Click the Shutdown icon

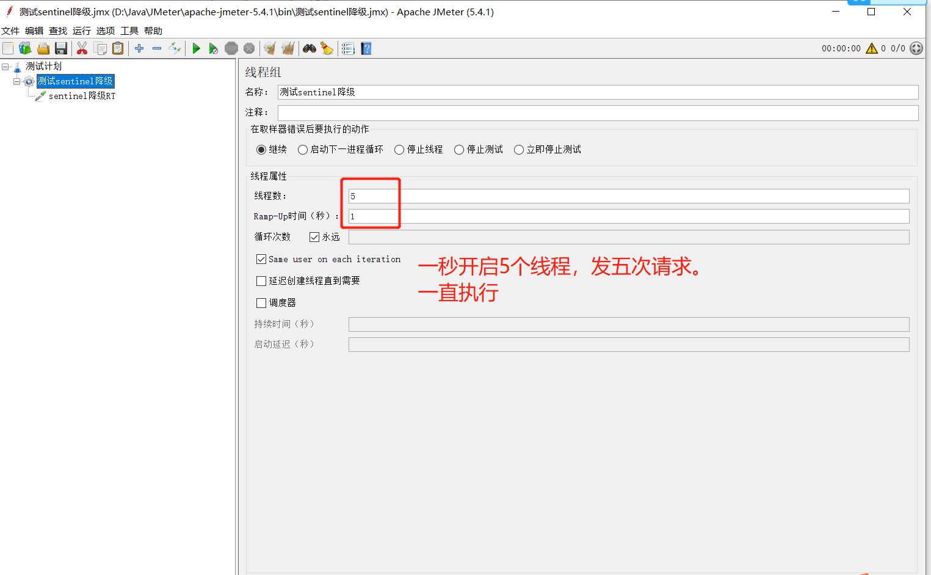point(248,48)
